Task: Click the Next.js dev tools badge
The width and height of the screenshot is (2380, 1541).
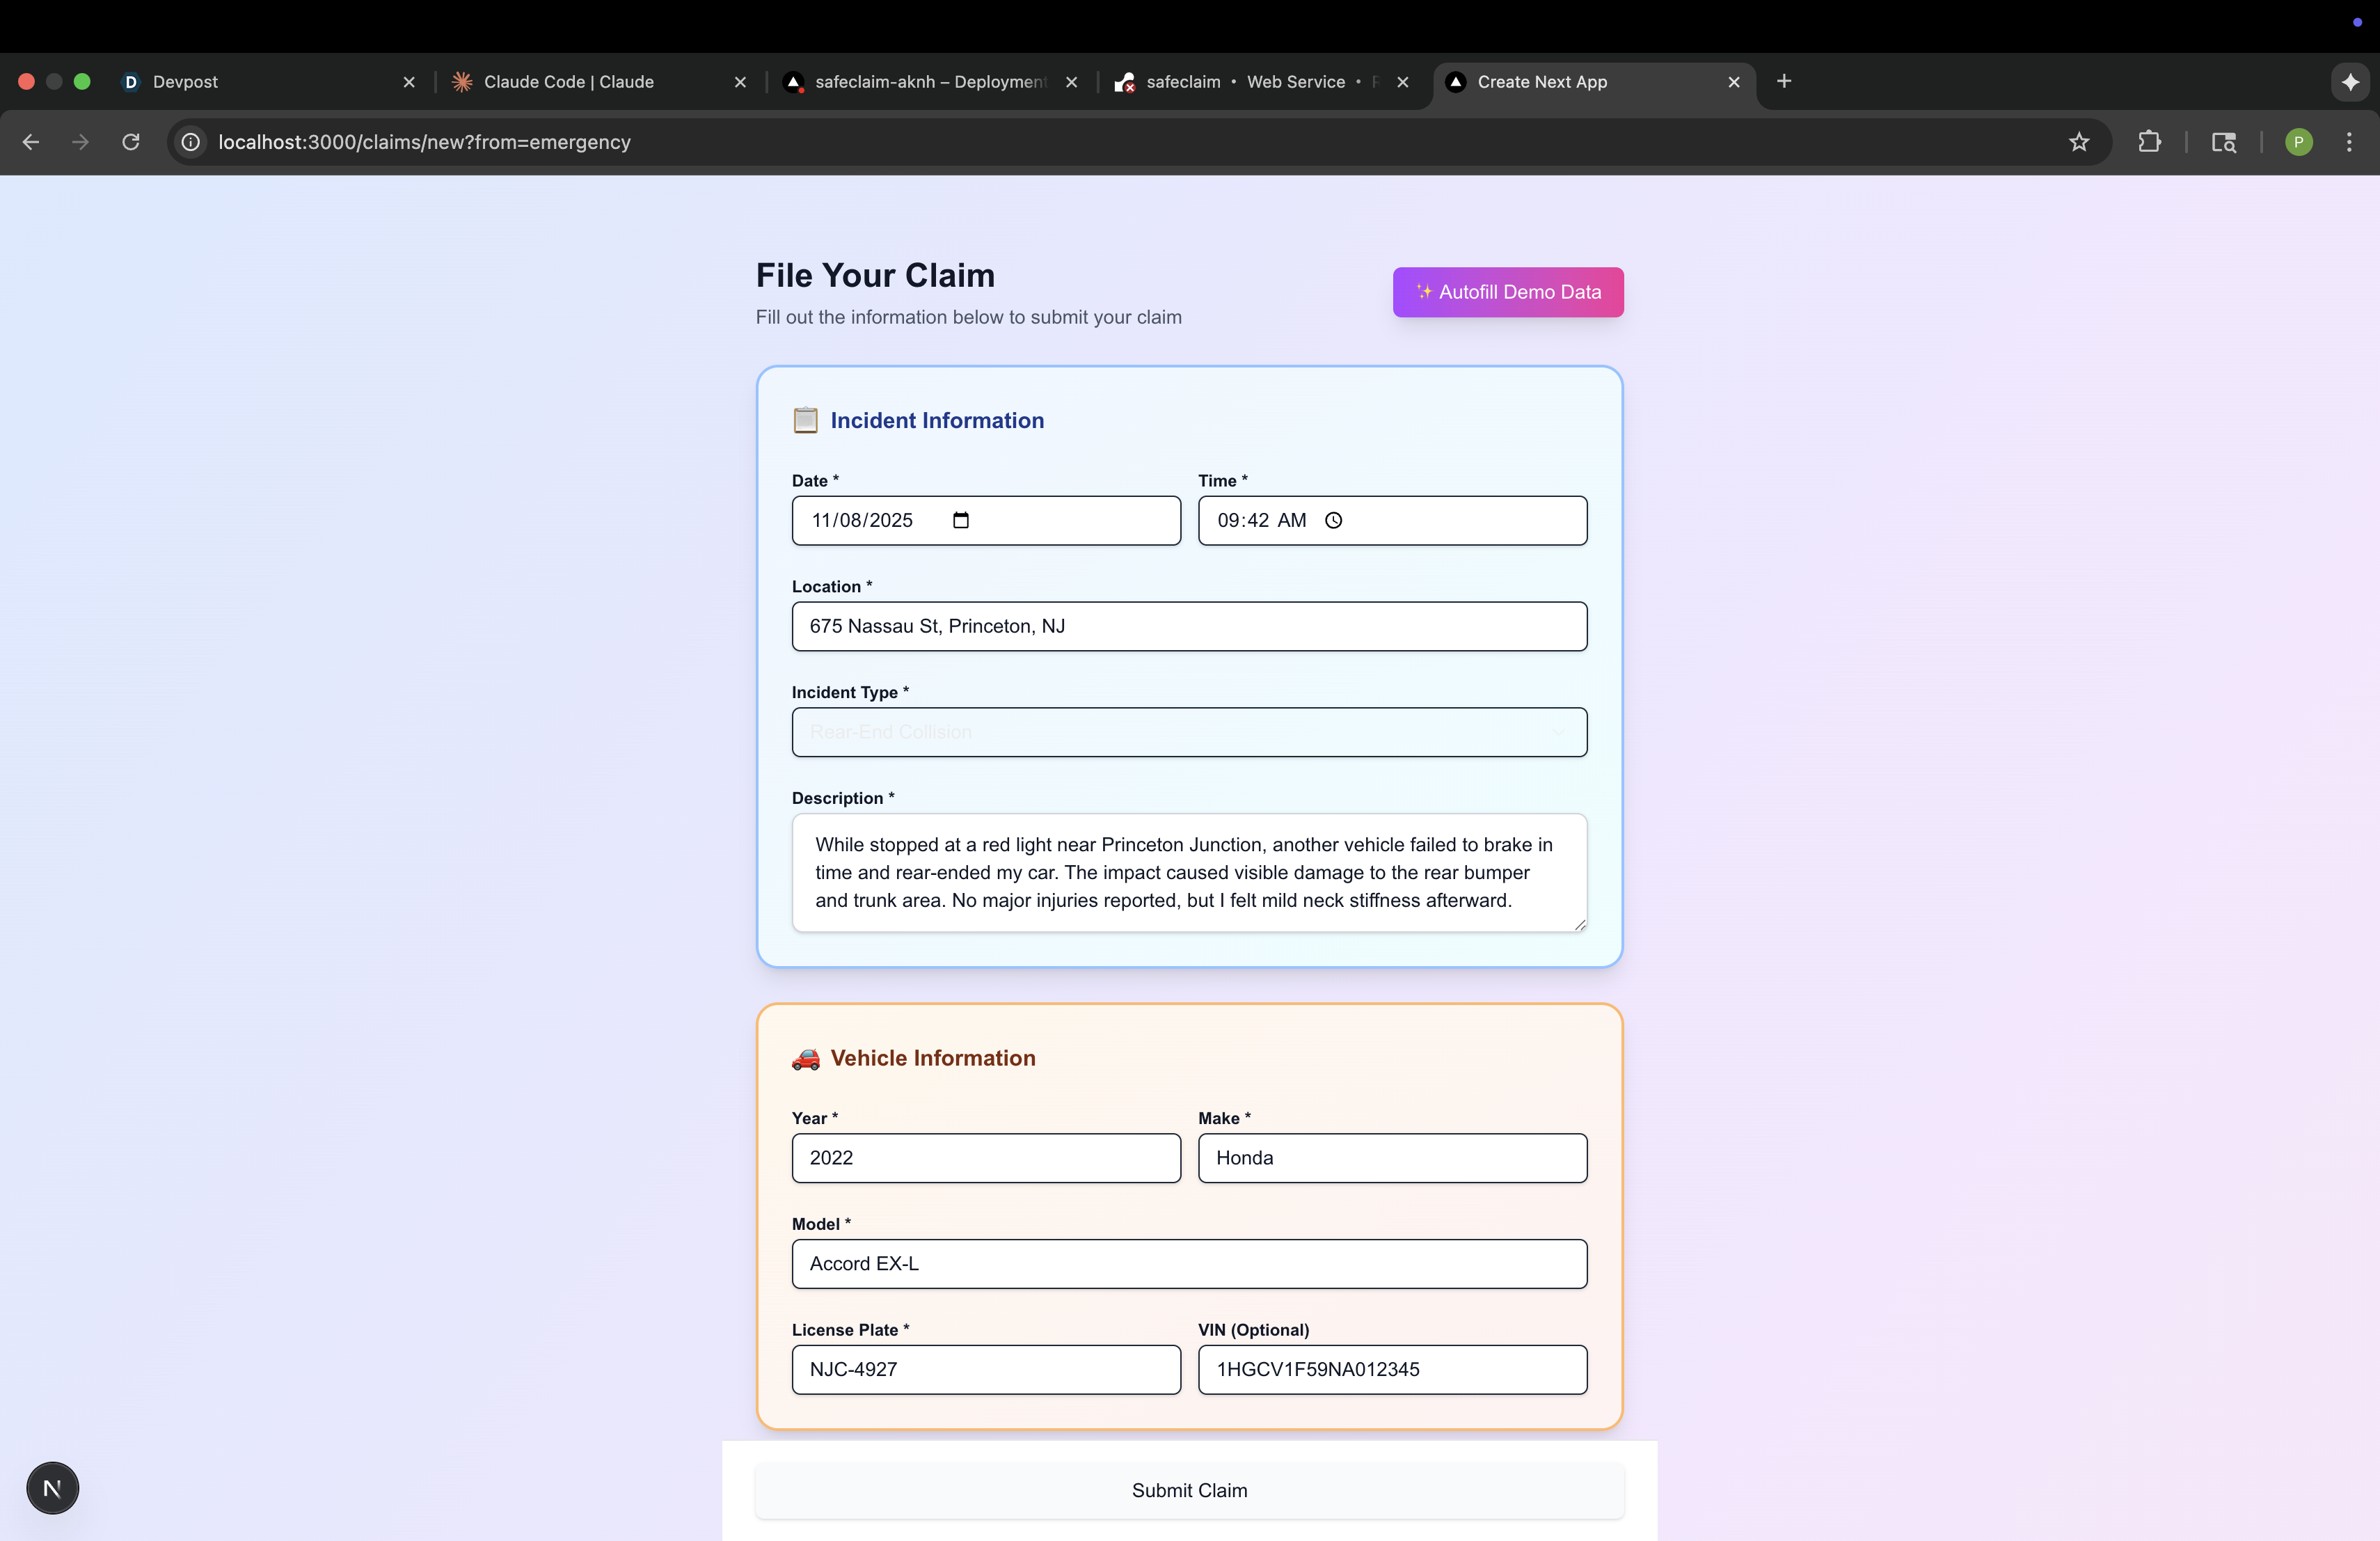Action: pyautogui.click(x=52, y=1488)
